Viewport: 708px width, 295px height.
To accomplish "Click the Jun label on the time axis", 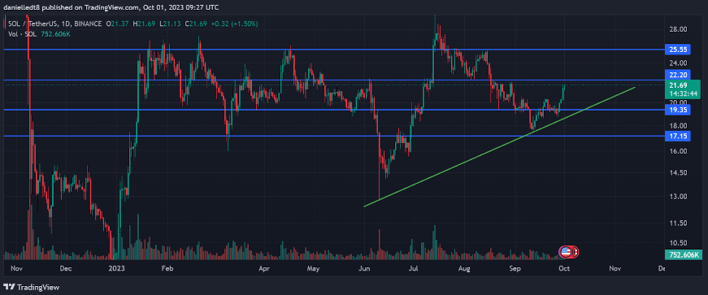I will click(x=363, y=268).
